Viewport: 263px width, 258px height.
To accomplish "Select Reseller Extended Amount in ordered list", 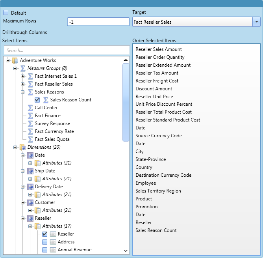I will tap(163, 65).
